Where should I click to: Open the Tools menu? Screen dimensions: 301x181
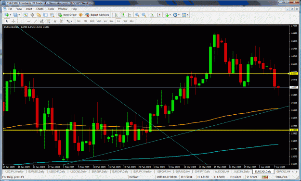point(51,9)
